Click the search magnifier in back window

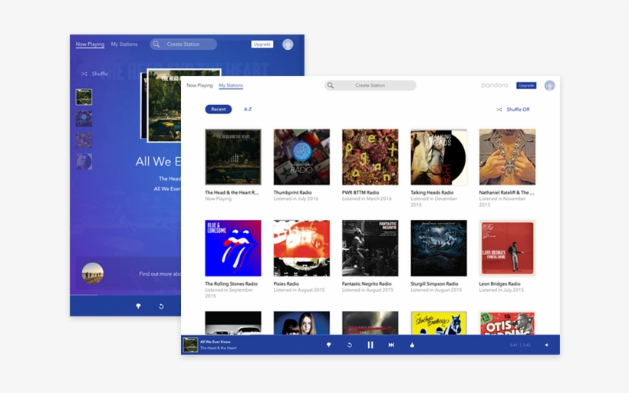pos(156,44)
